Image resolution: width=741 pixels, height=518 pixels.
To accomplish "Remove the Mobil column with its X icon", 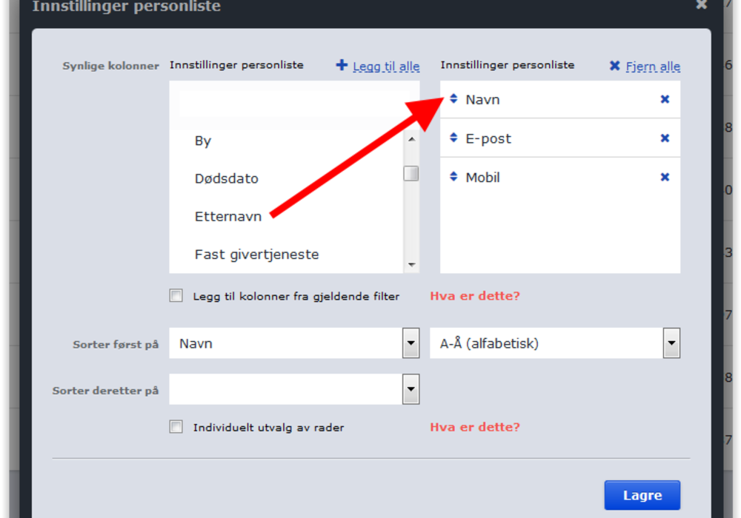I will (665, 177).
